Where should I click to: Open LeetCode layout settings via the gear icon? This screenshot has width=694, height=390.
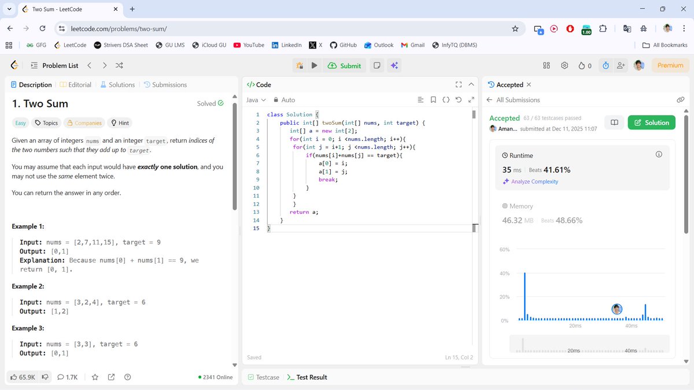click(x=564, y=65)
